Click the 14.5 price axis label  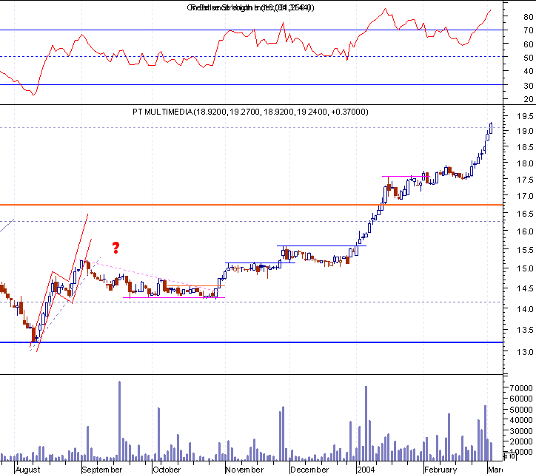pos(525,288)
